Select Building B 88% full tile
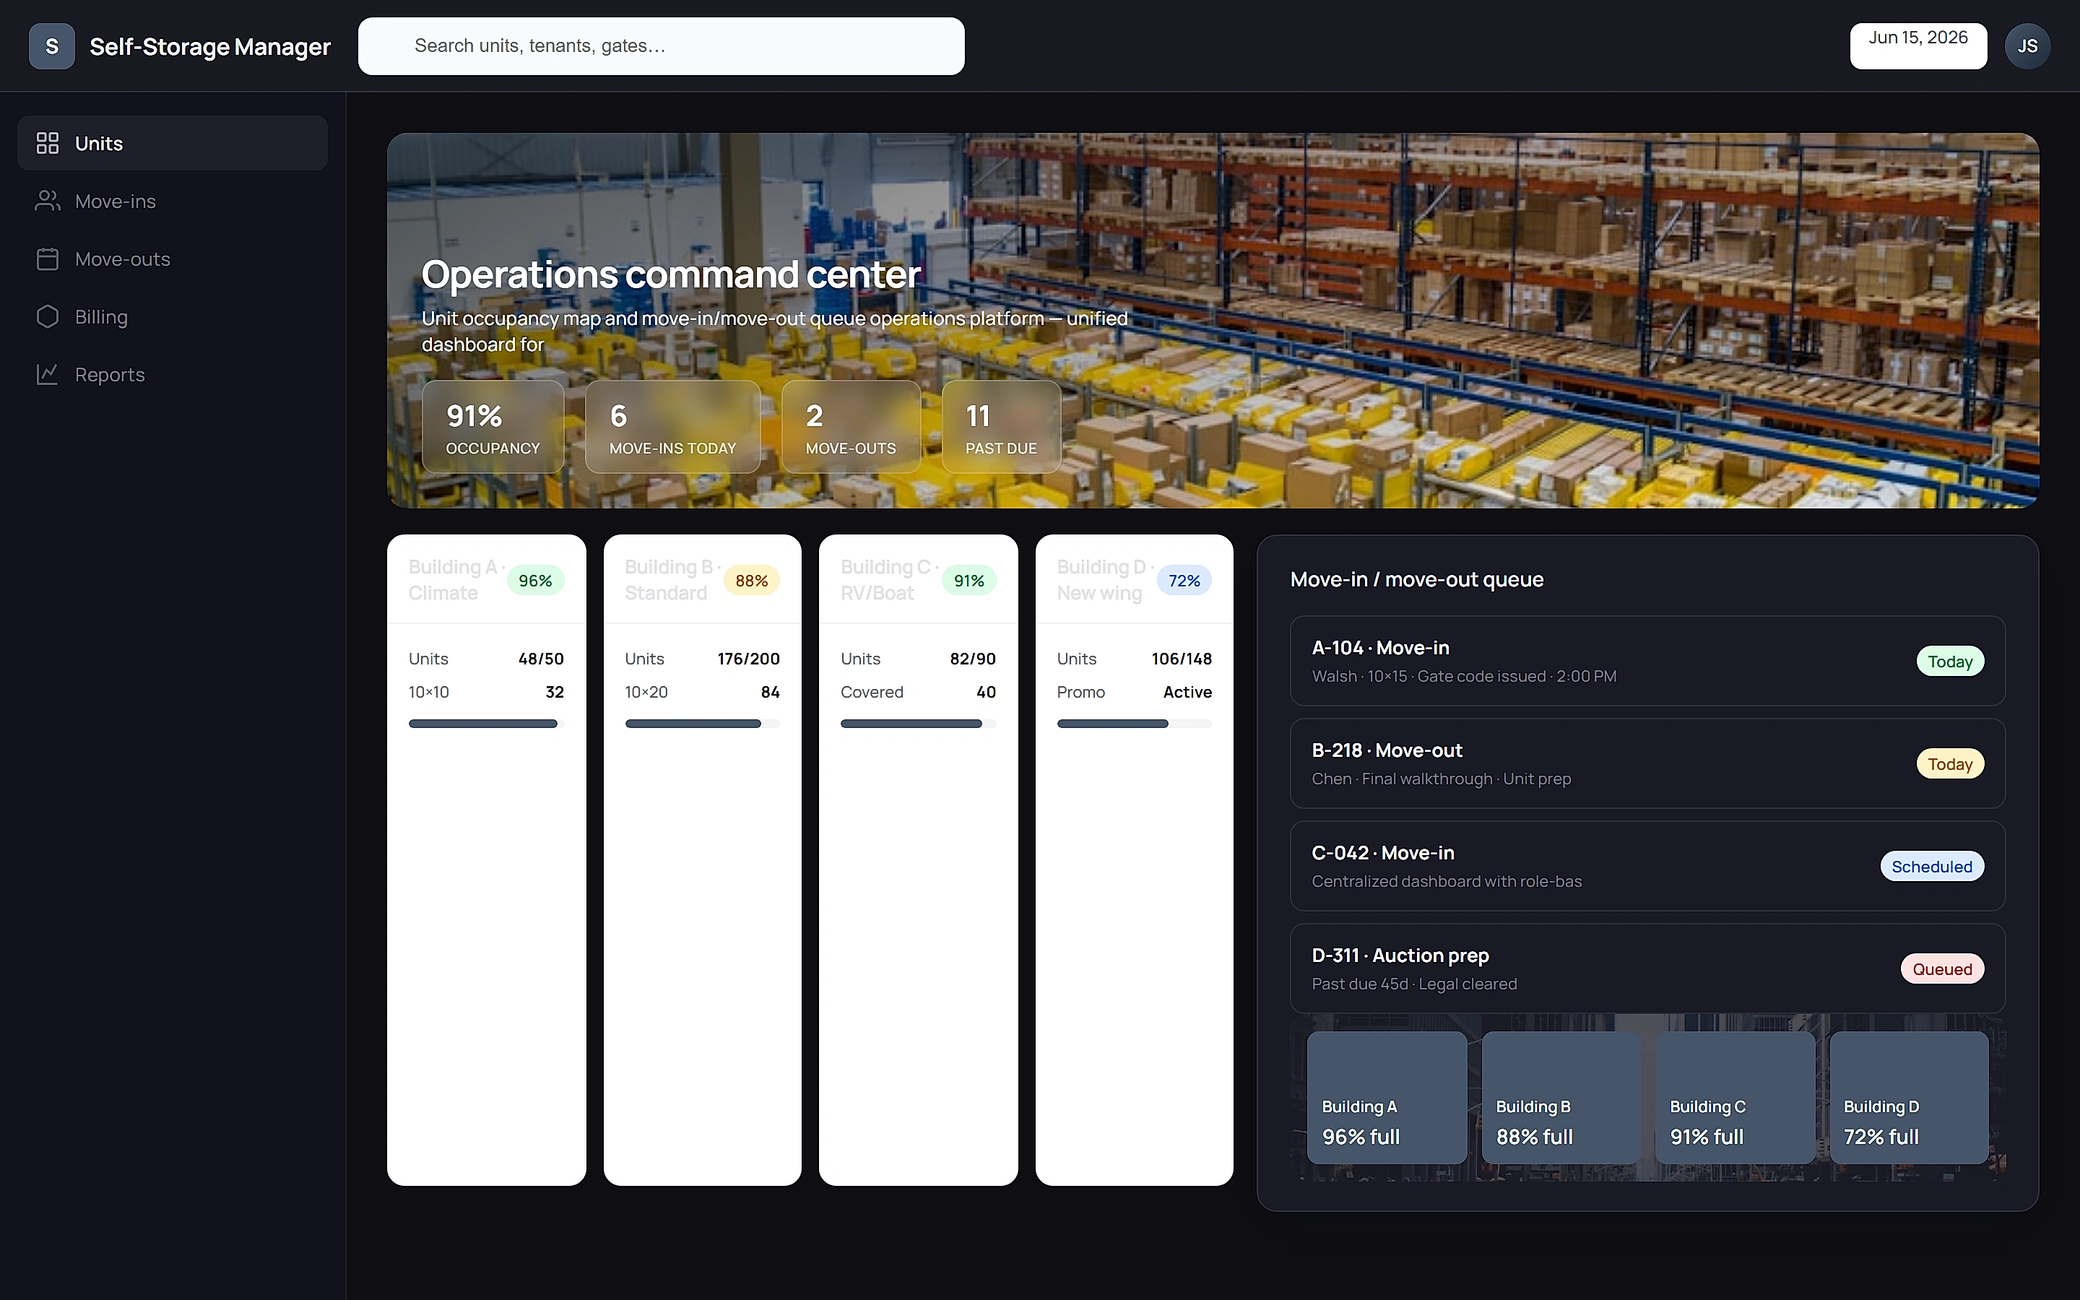The height and width of the screenshot is (1300, 2080). 1561,1098
